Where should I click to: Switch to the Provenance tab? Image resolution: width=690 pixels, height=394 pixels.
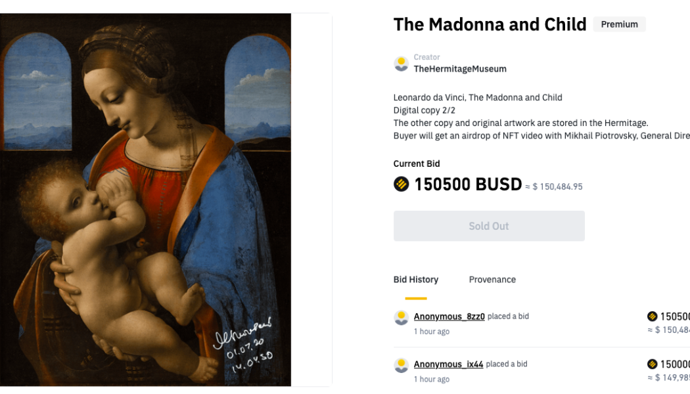tap(492, 279)
